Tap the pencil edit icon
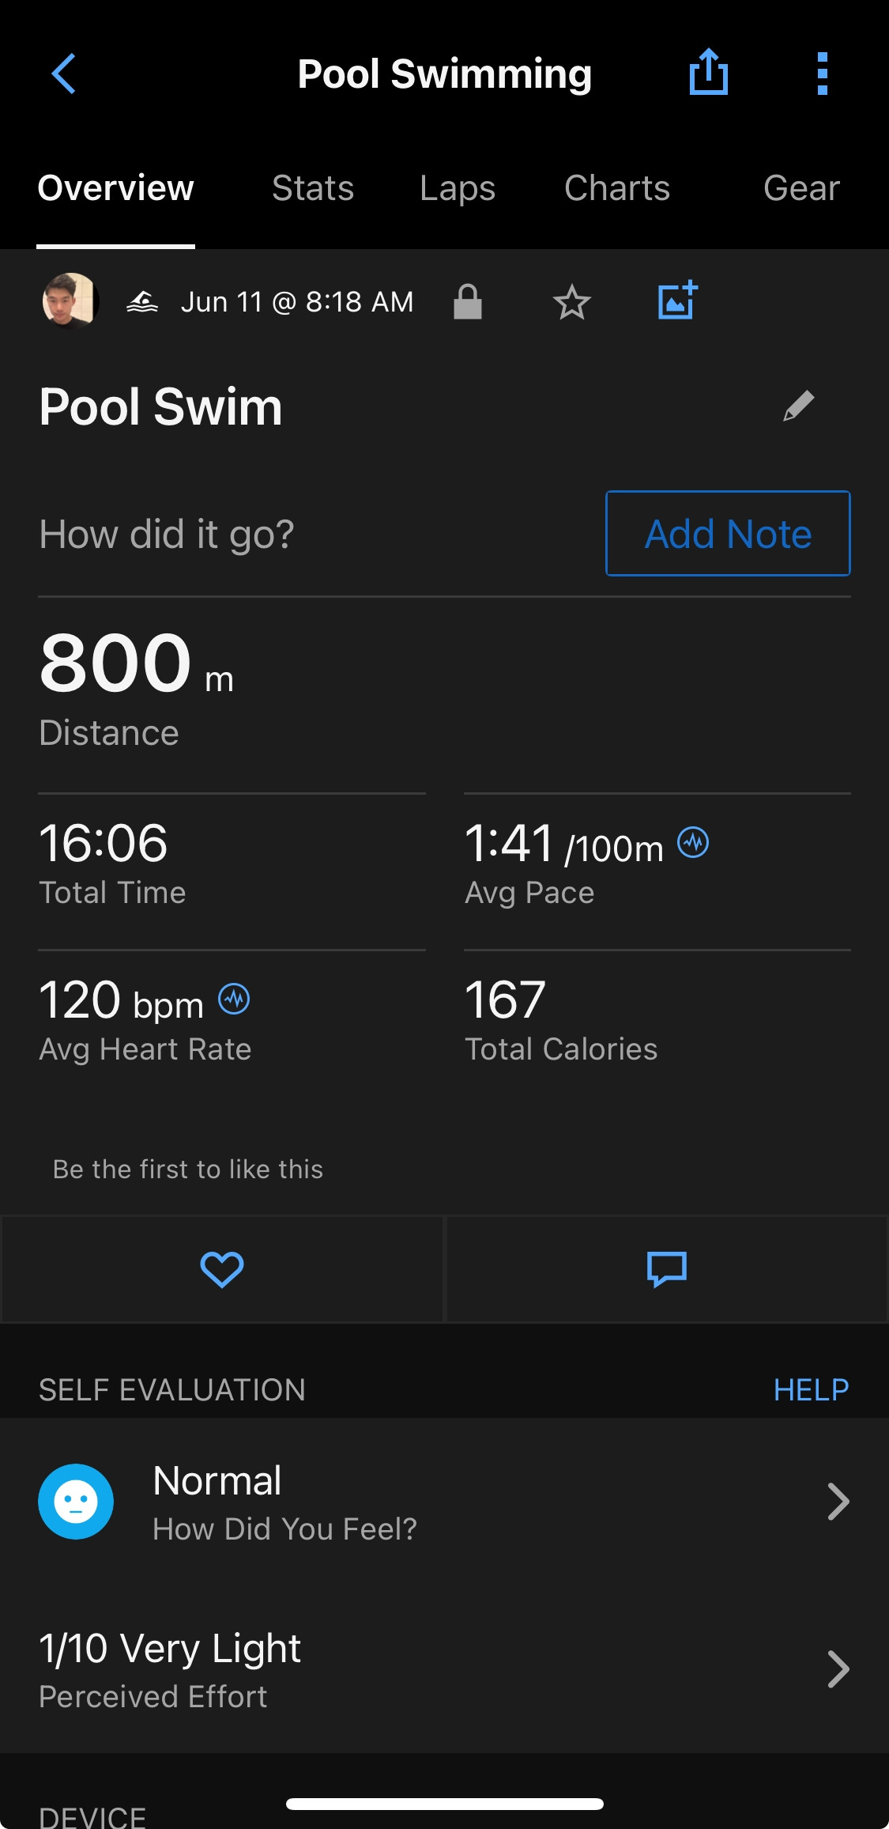 (798, 406)
